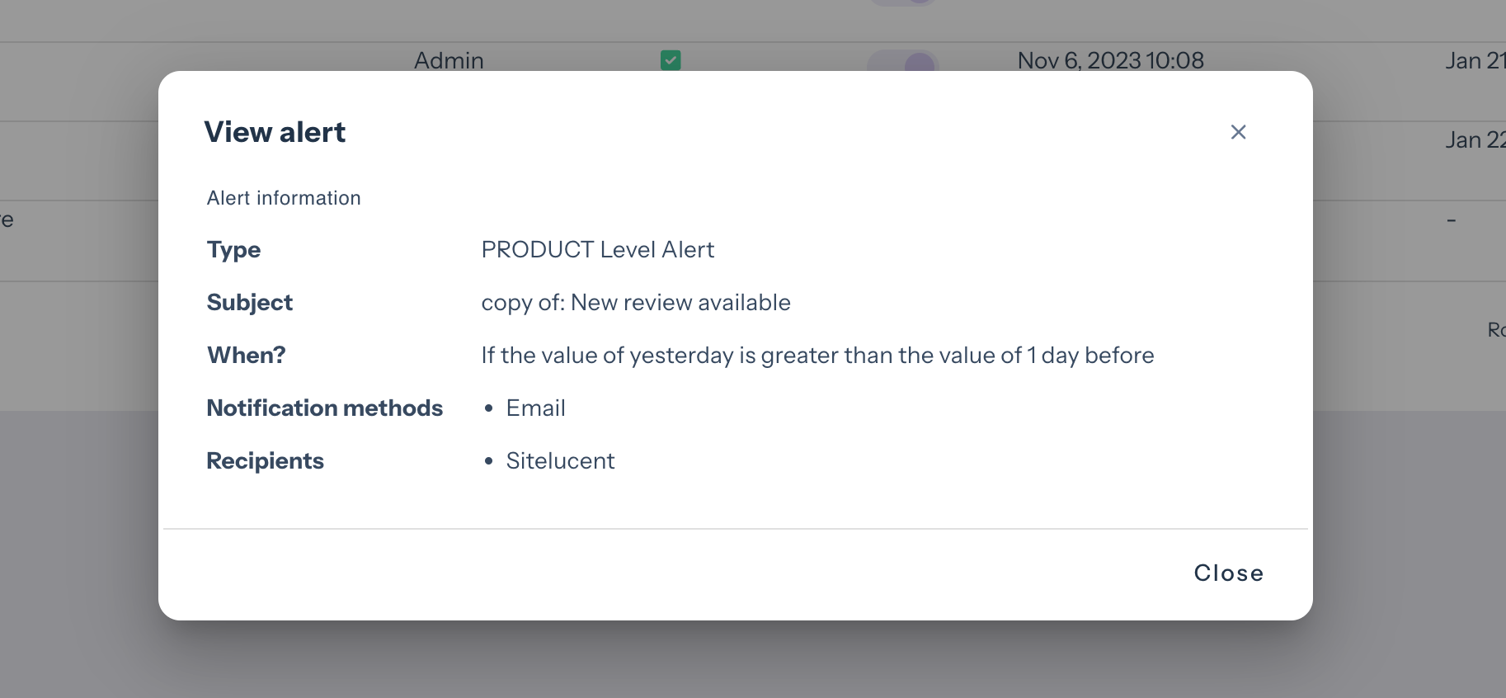Click the subject text copy of: New review available
The image size is (1506, 698).
coord(635,302)
